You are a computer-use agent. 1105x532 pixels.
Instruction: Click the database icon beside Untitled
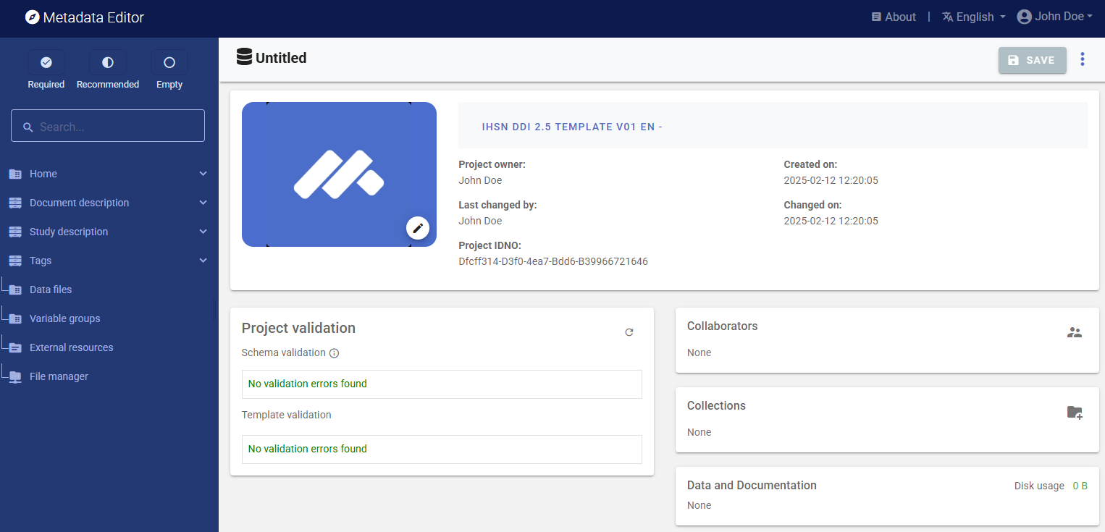pyautogui.click(x=245, y=57)
